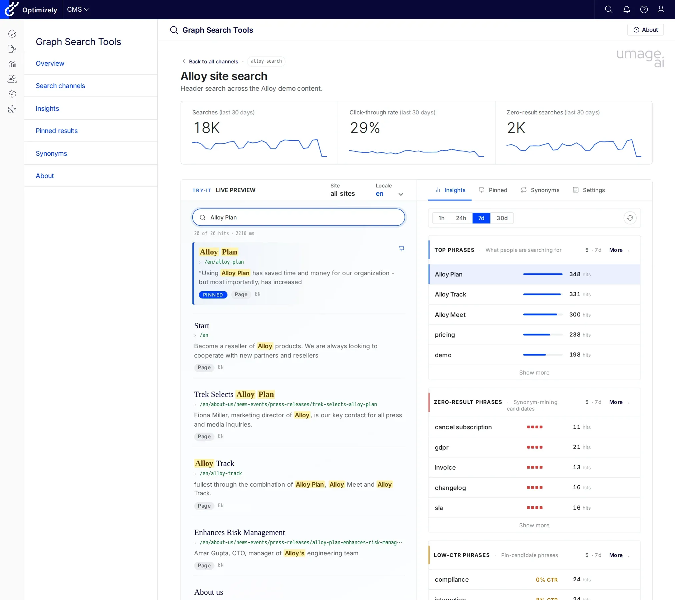Select the Alloy Plan phrase row

[x=534, y=274]
